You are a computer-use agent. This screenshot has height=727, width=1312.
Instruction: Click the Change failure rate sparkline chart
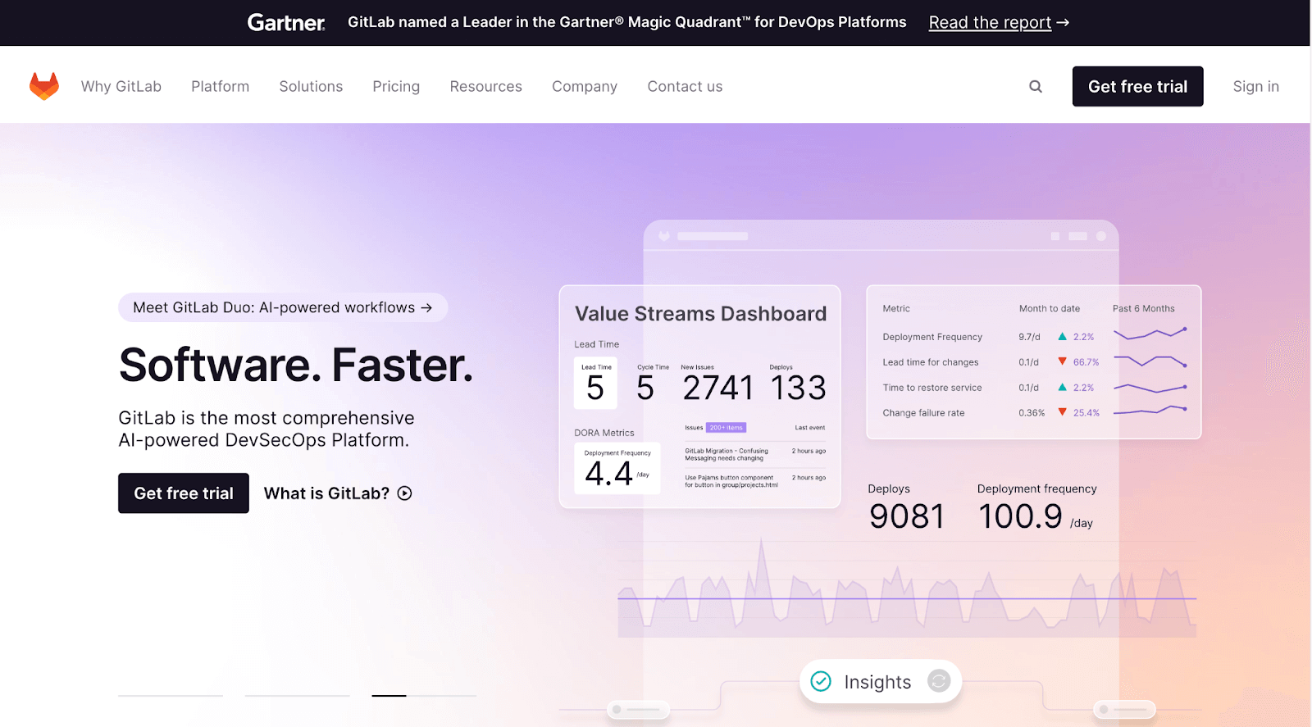1150,410
